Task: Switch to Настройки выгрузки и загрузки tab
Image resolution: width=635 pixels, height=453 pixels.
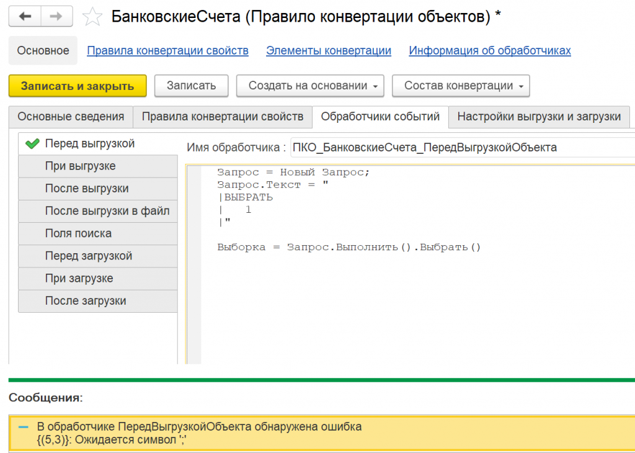Action: pyautogui.click(x=539, y=117)
